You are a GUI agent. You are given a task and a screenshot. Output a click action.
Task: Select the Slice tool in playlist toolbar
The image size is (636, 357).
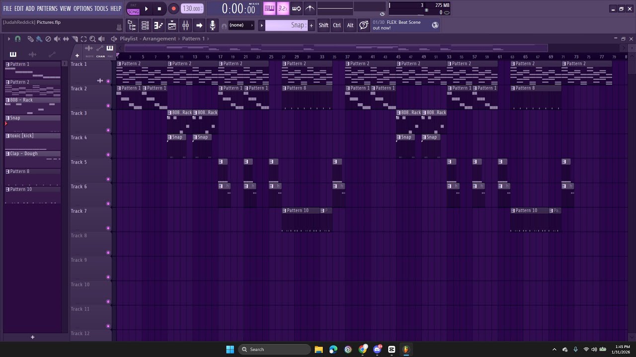75,39
